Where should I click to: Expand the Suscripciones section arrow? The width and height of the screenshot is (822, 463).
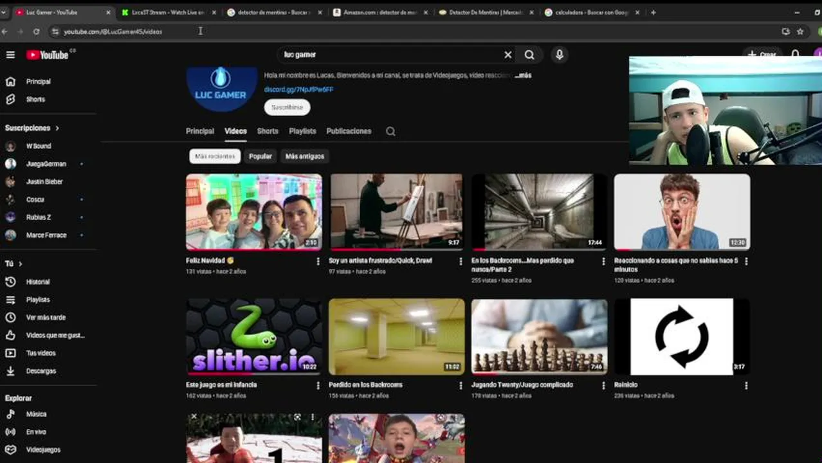(x=57, y=128)
